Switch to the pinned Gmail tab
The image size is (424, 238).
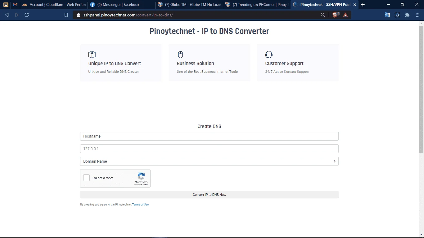click(15, 5)
